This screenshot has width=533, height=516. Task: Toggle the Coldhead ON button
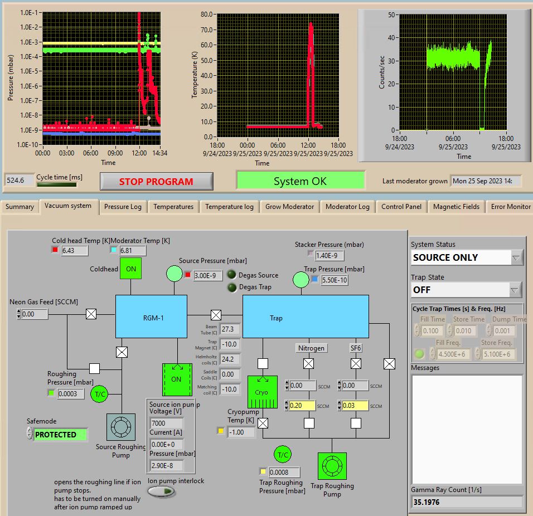(130, 269)
